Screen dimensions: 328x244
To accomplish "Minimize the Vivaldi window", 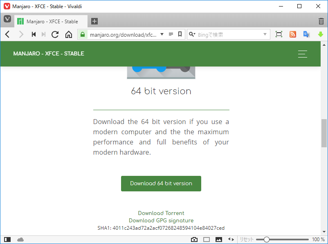I will [x=281, y=6].
